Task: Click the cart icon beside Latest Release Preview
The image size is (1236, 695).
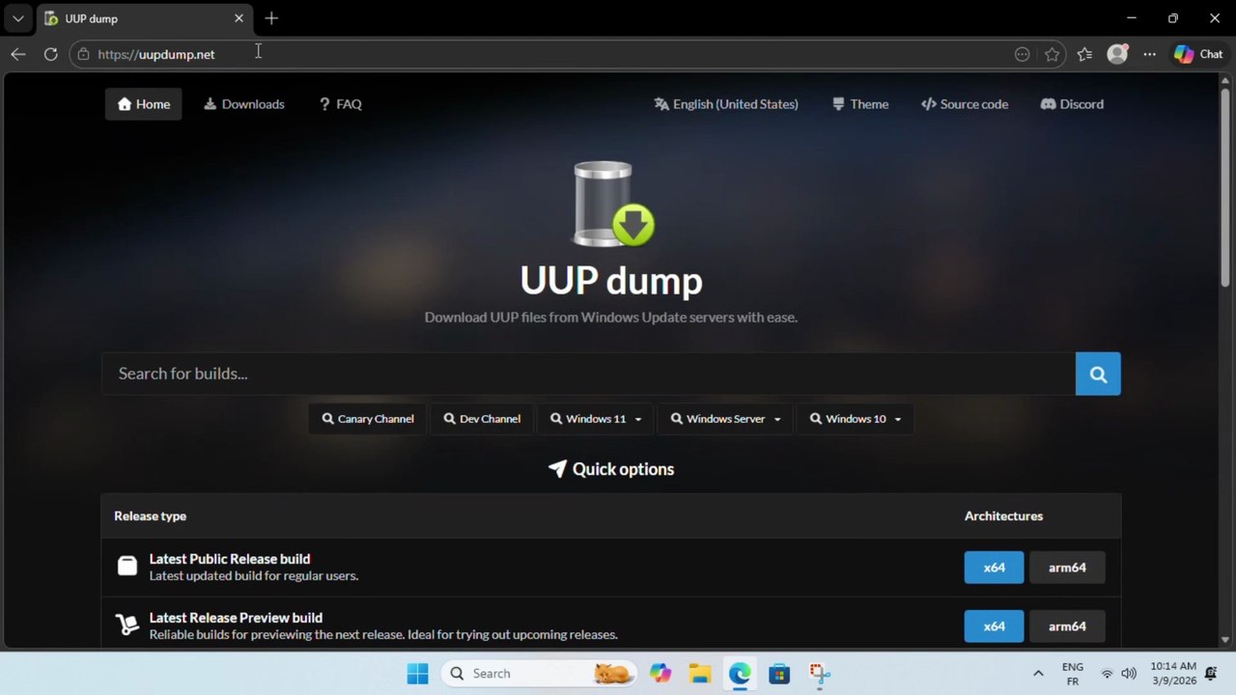Action: pos(126,625)
